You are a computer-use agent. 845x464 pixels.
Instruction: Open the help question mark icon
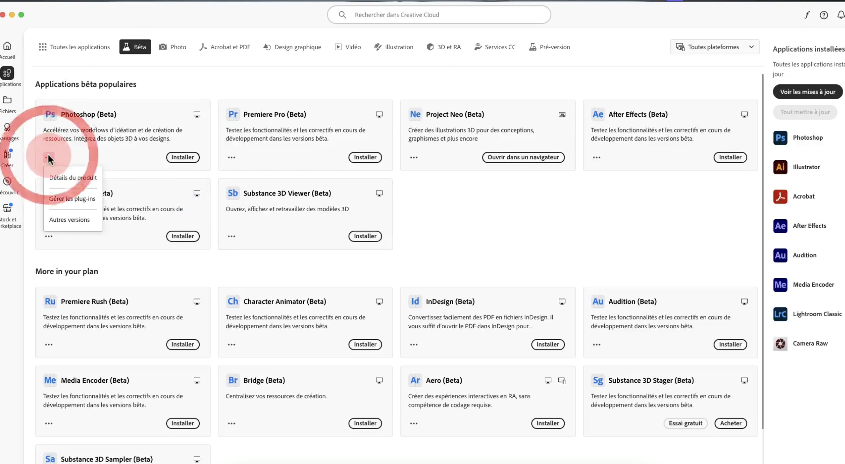coord(824,15)
